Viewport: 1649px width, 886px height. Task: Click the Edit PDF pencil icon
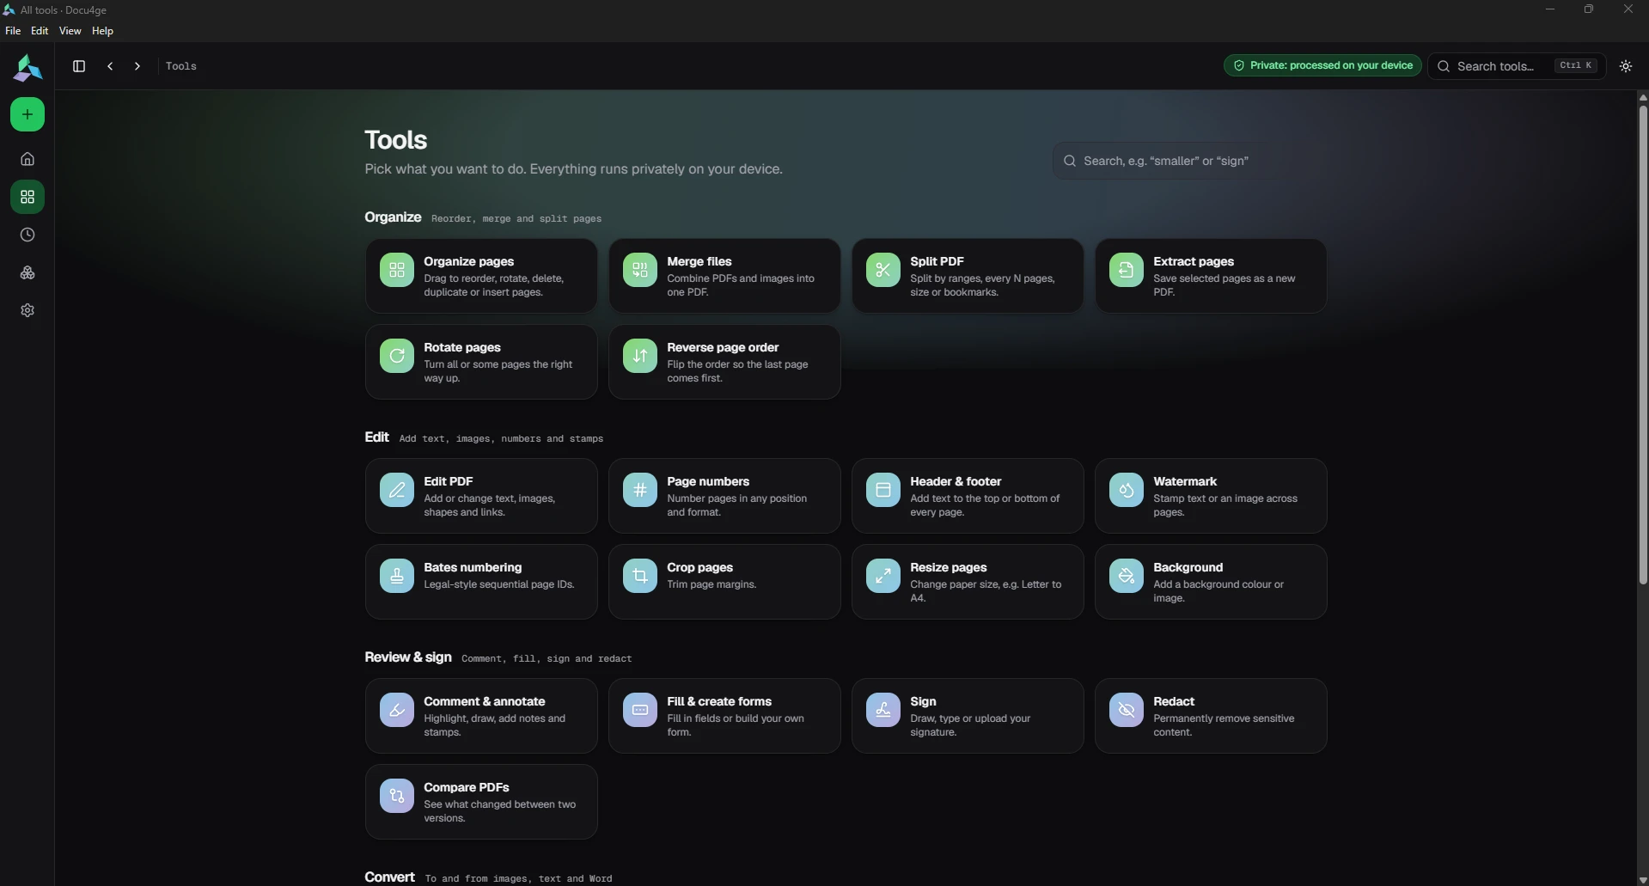tap(397, 490)
